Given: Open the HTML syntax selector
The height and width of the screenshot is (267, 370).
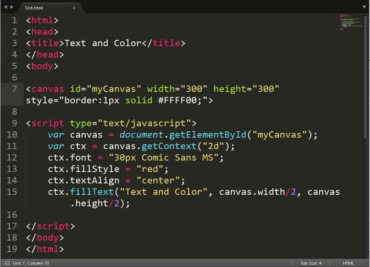Looking at the screenshot, I should click(348, 263).
